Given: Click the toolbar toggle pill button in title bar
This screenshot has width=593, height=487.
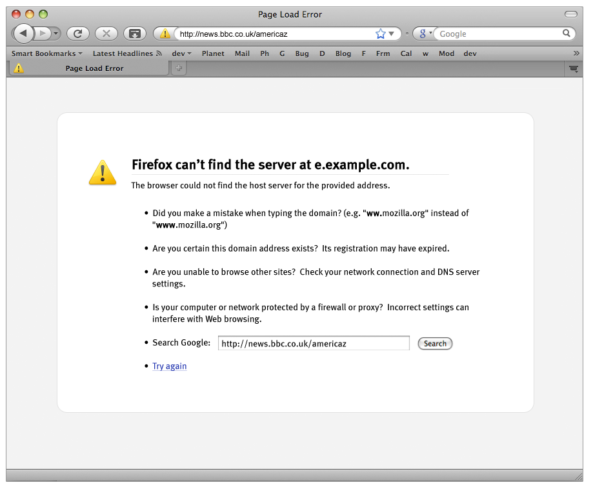Looking at the screenshot, I should tap(570, 14).
